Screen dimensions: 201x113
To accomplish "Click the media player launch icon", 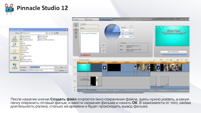I will coord(104,45).
